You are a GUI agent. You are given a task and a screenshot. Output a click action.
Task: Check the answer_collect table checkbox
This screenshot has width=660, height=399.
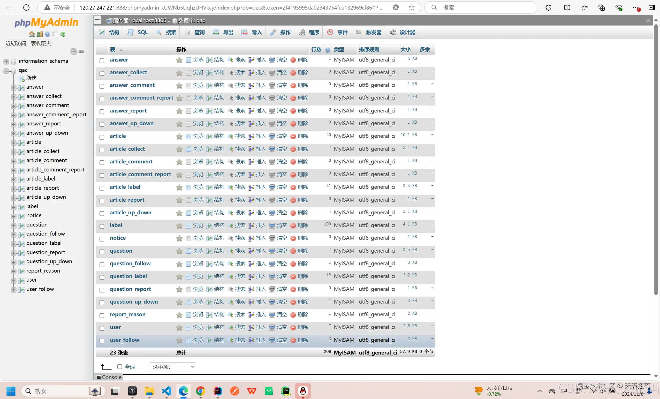coord(102,73)
